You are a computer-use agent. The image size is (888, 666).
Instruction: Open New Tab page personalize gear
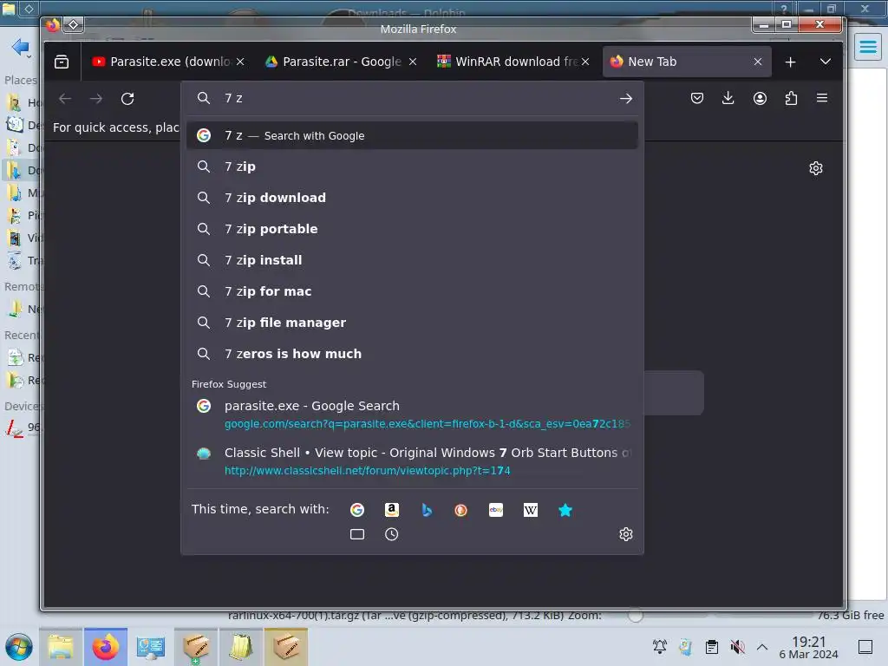click(816, 168)
